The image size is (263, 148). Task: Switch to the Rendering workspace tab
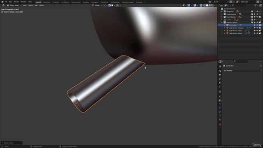(x=104, y=2)
